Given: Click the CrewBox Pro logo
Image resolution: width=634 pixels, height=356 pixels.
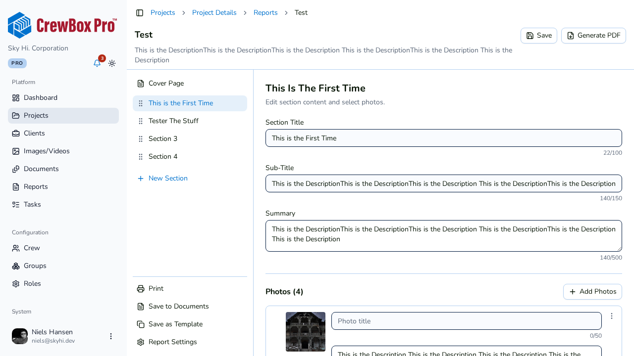Looking at the screenshot, I should coord(62,25).
